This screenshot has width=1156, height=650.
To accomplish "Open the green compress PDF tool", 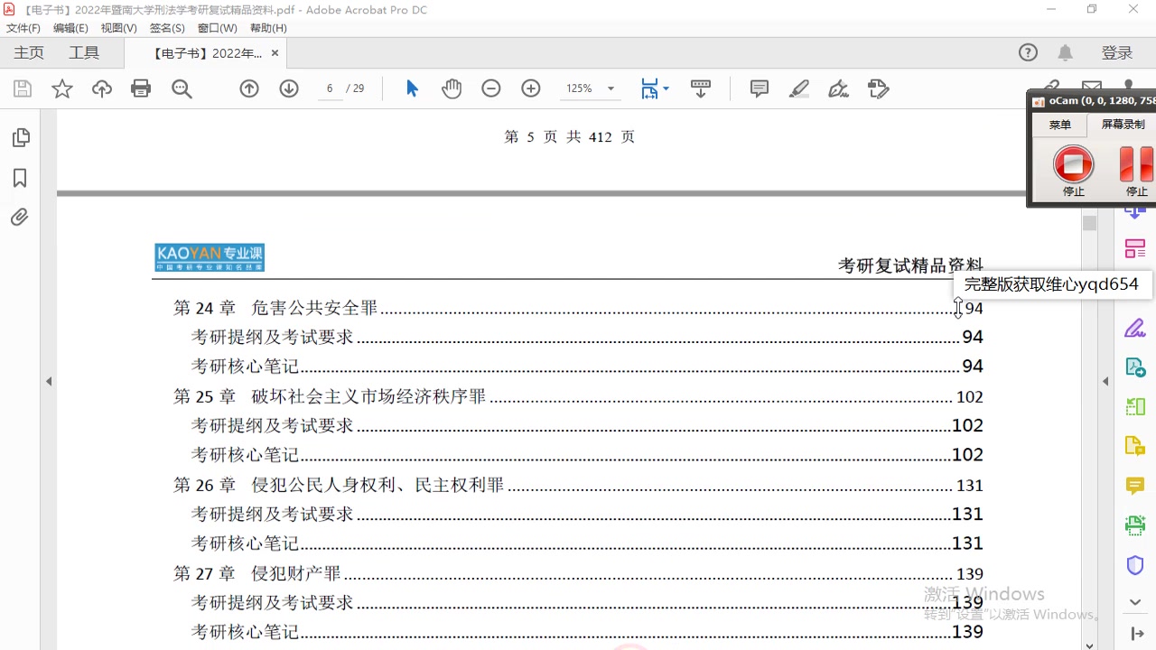I will (x=1135, y=406).
